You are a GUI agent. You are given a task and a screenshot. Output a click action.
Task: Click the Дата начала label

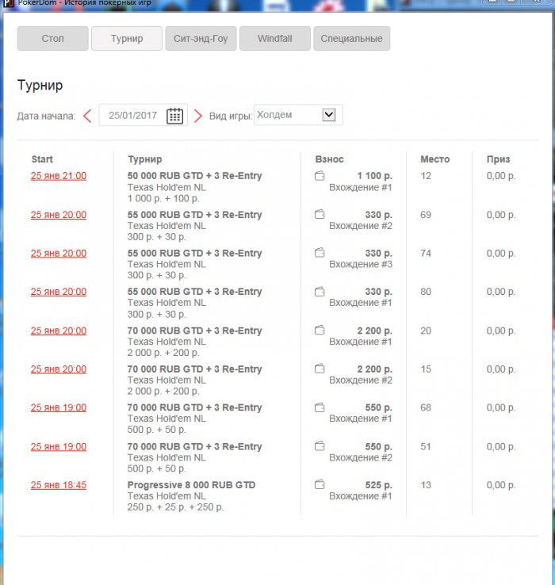46,116
